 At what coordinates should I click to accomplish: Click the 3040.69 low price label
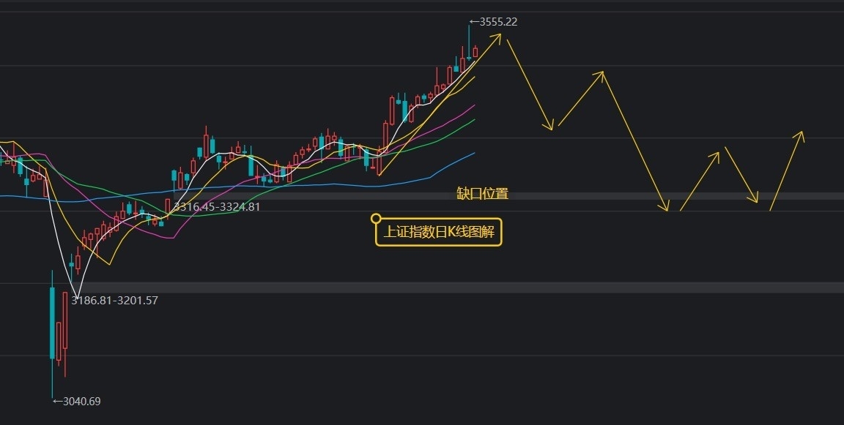coord(76,402)
